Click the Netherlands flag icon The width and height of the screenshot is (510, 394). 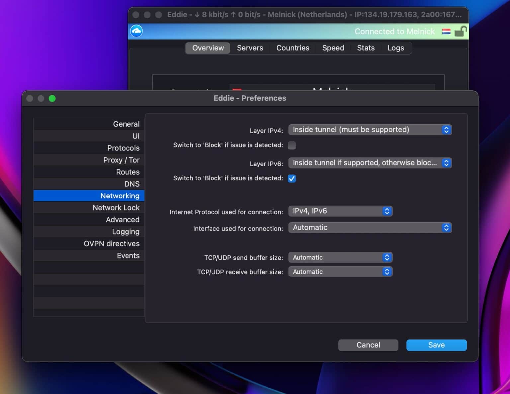pos(446,31)
